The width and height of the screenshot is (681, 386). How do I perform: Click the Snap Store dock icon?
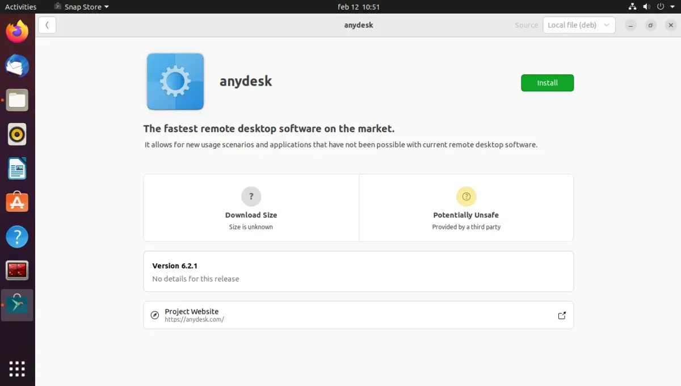17,305
